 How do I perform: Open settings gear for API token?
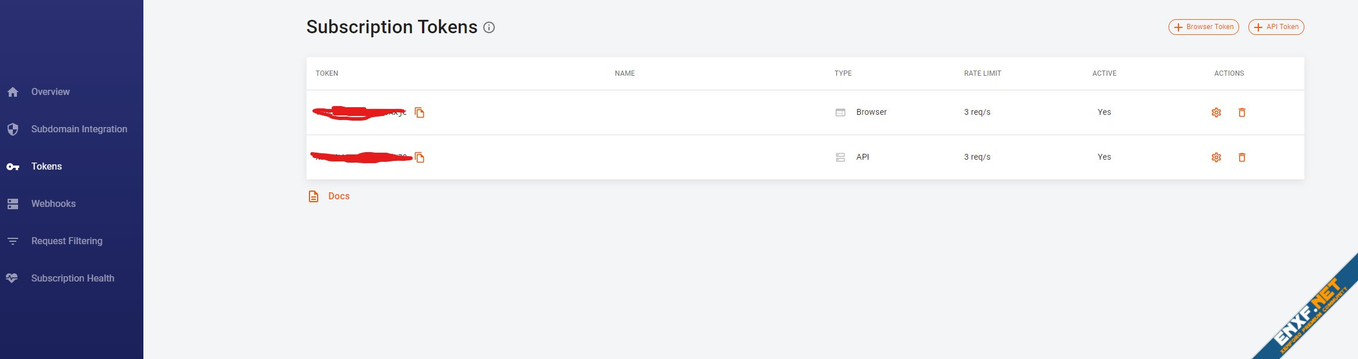[x=1216, y=157]
